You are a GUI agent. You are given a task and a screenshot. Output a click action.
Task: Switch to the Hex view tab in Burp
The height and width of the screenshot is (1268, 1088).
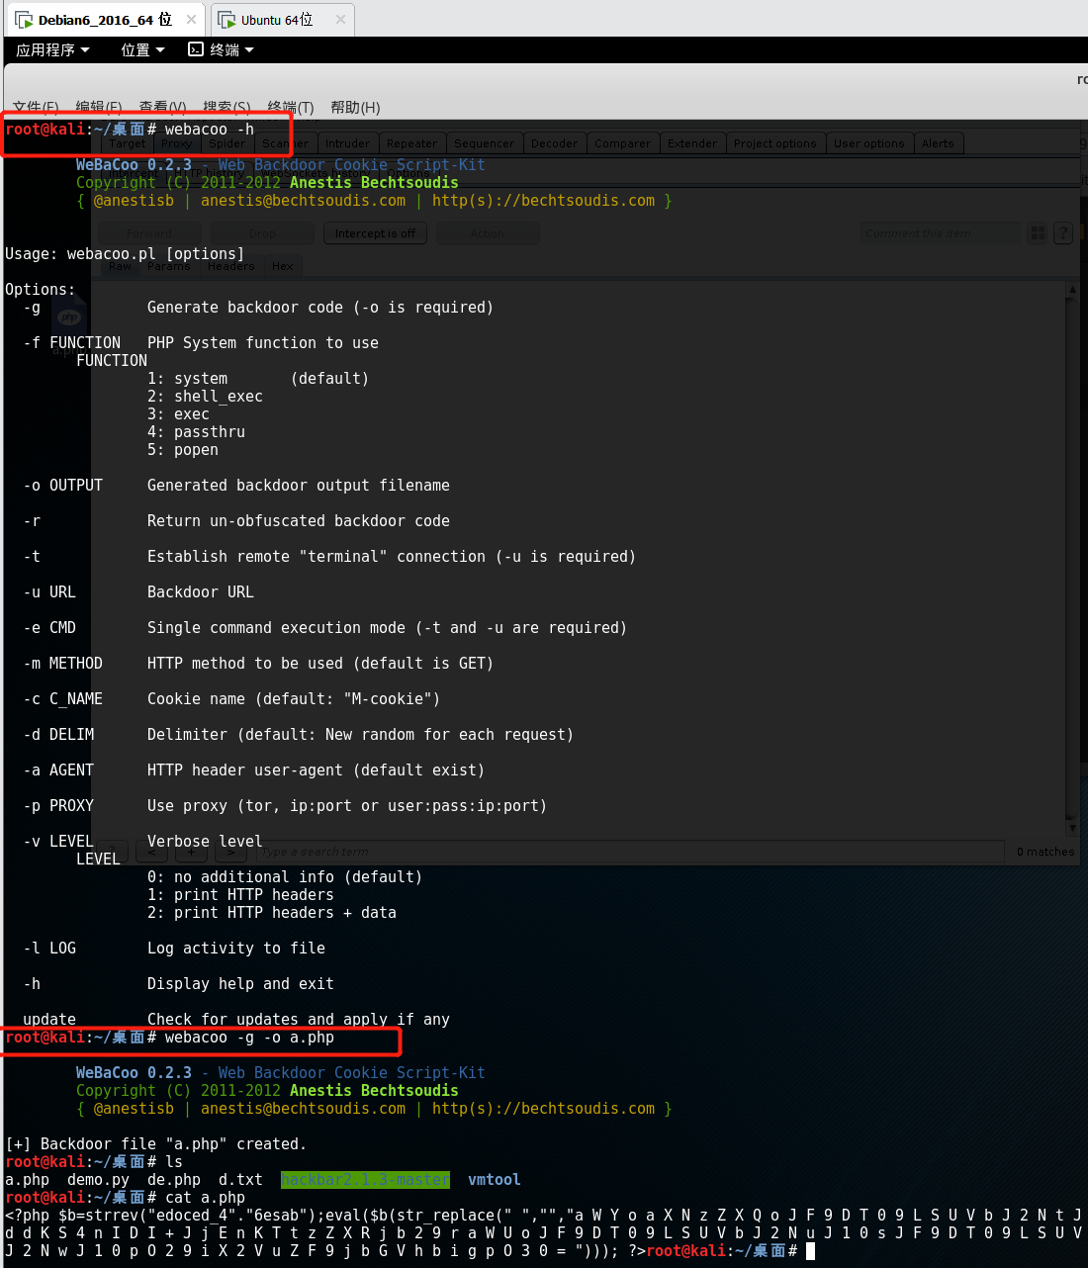tap(283, 266)
